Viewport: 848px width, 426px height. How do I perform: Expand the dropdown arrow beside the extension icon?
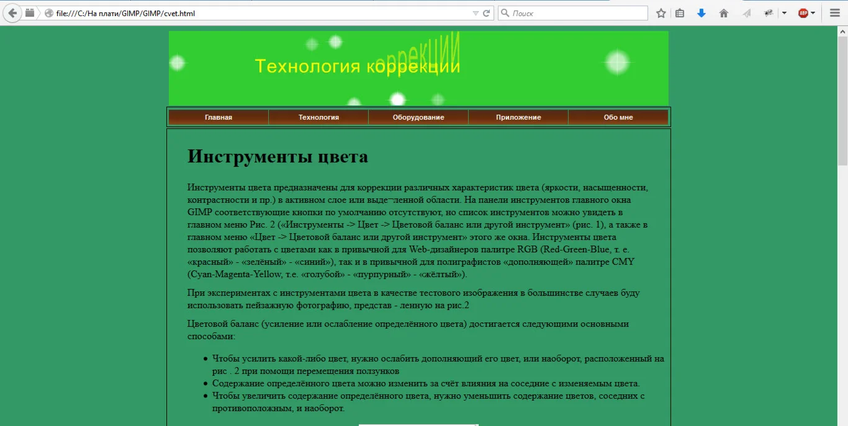point(784,13)
